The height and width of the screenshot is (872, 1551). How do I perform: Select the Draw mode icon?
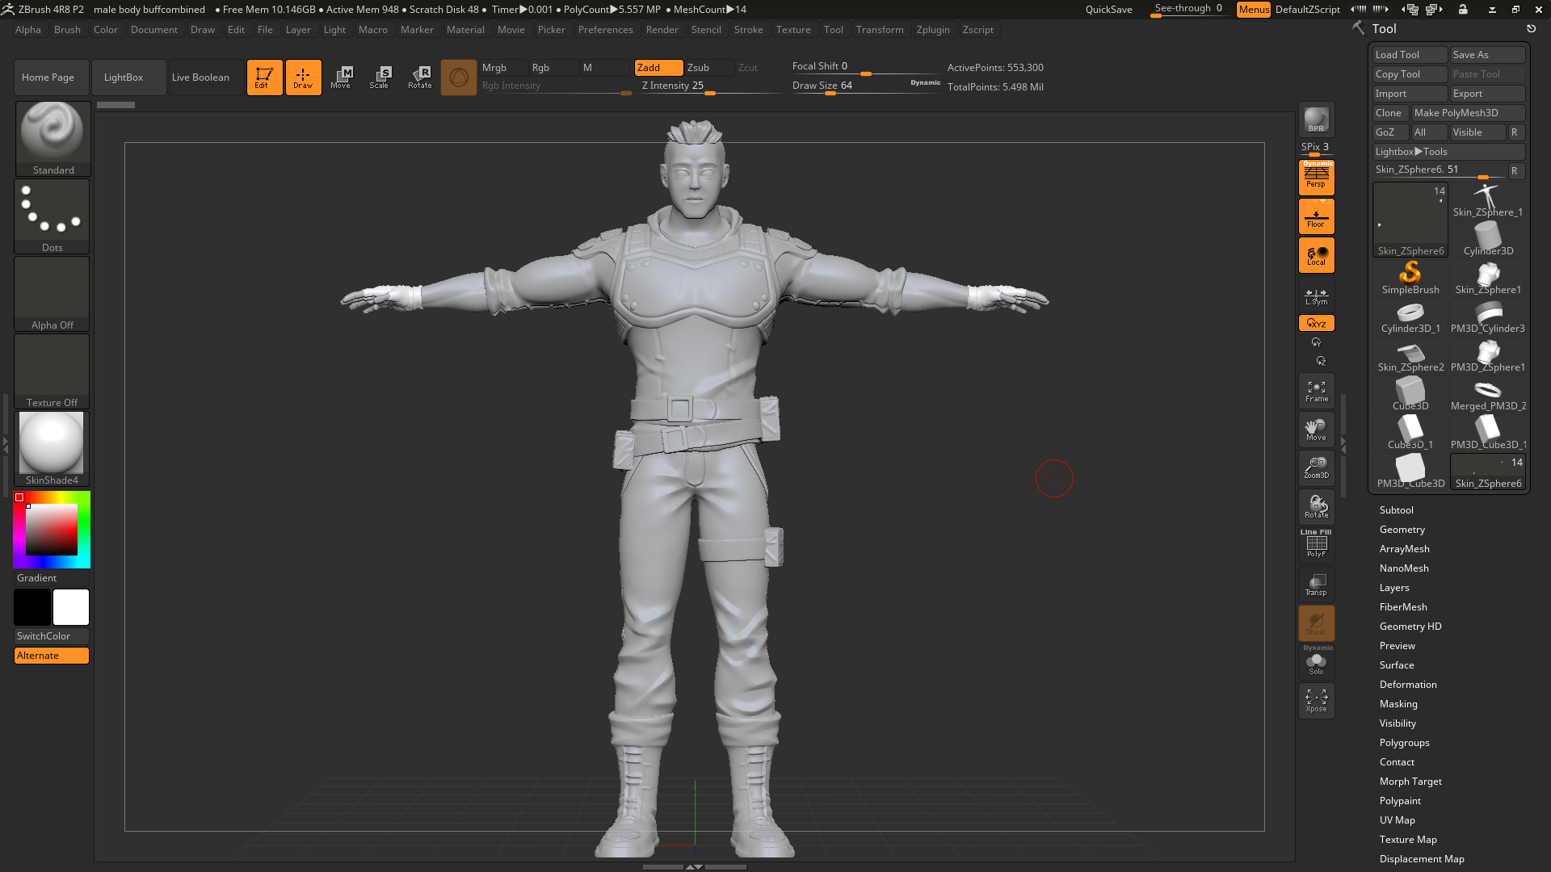tap(303, 78)
